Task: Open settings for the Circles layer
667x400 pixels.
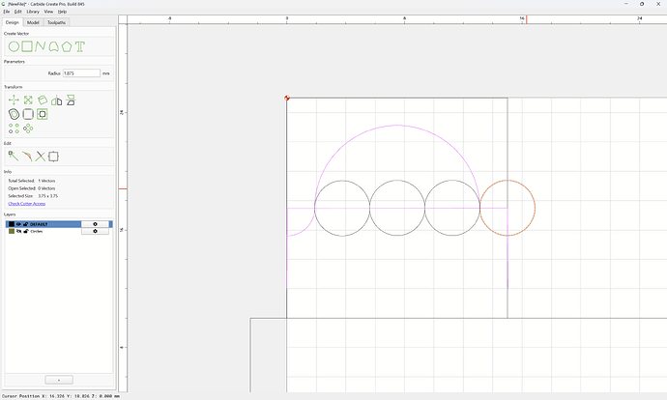Action: pyautogui.click(x=95, y=231)
